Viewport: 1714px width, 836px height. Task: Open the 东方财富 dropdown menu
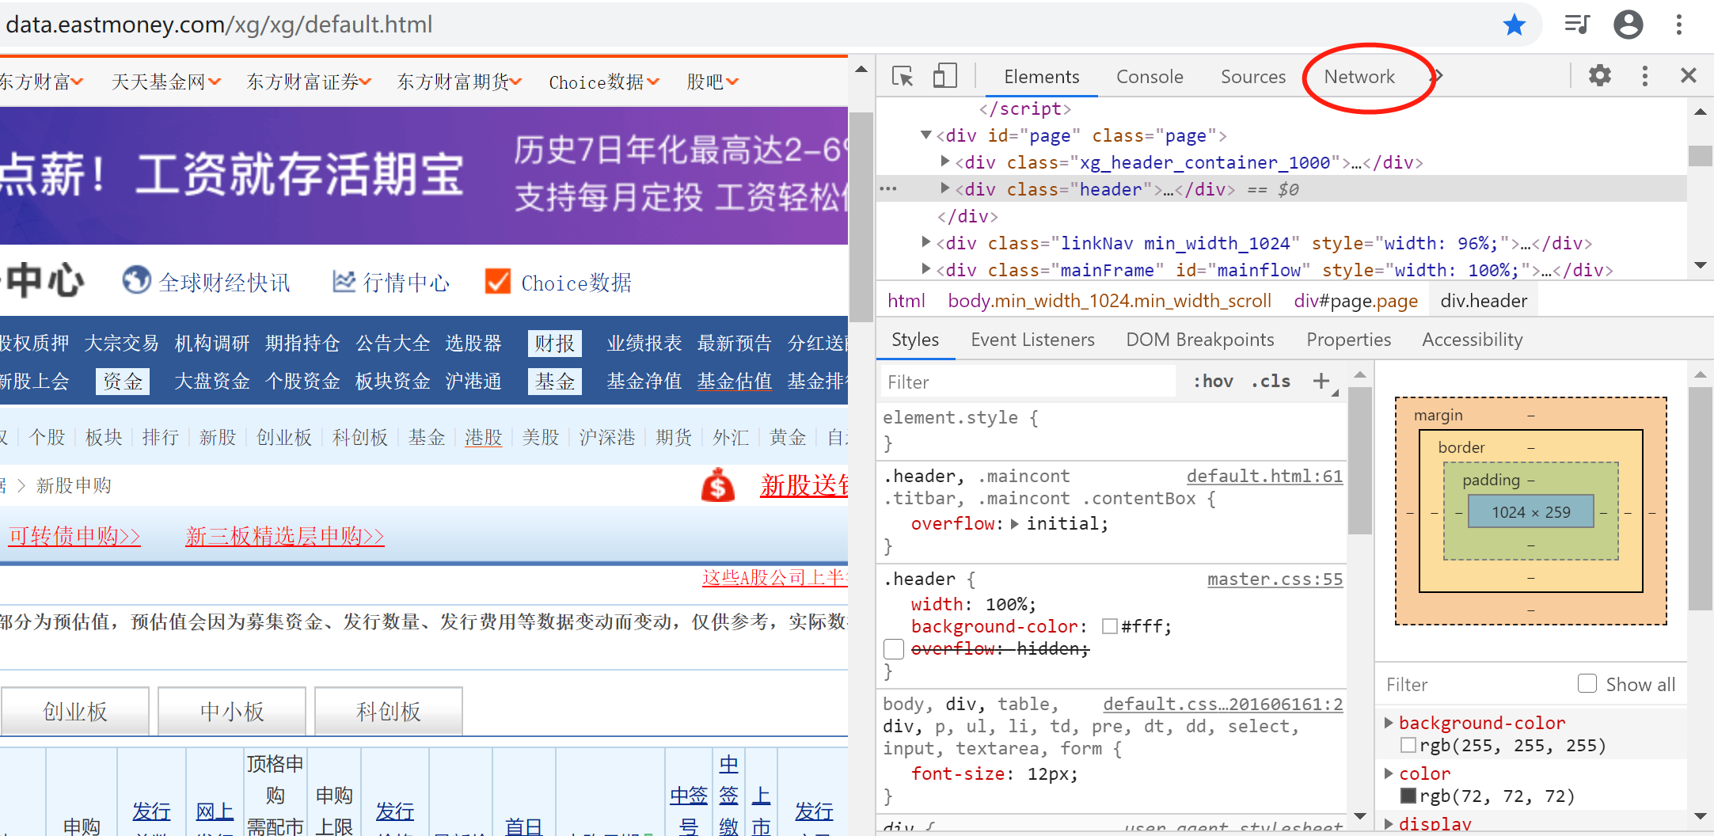(x=40, y=82)
